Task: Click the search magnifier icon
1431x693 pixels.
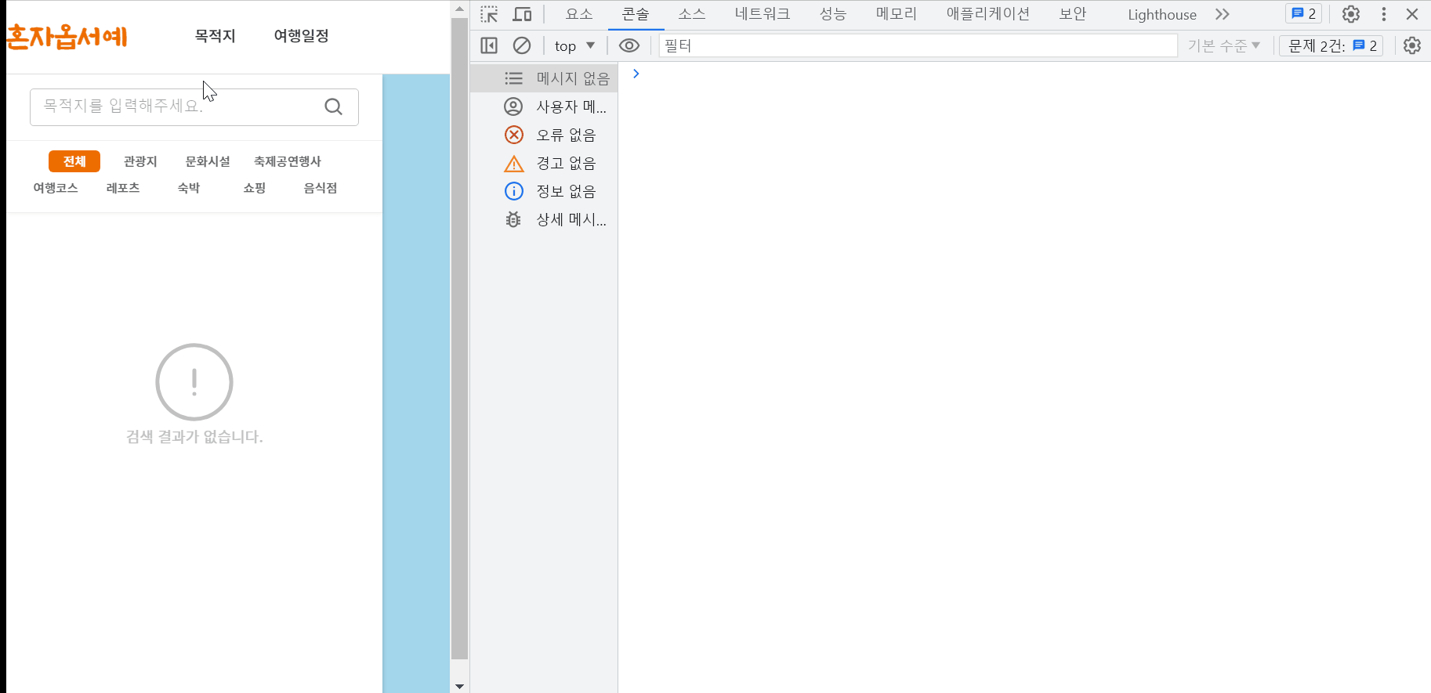Action: click(x=334, y=106)
